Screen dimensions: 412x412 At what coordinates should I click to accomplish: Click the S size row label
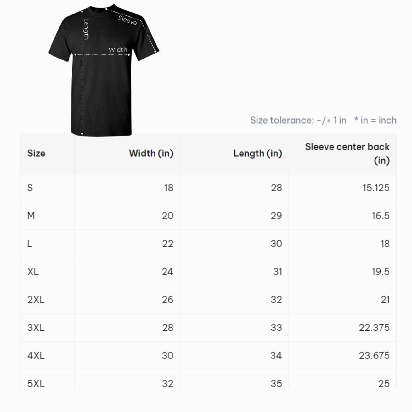point(30,188)
